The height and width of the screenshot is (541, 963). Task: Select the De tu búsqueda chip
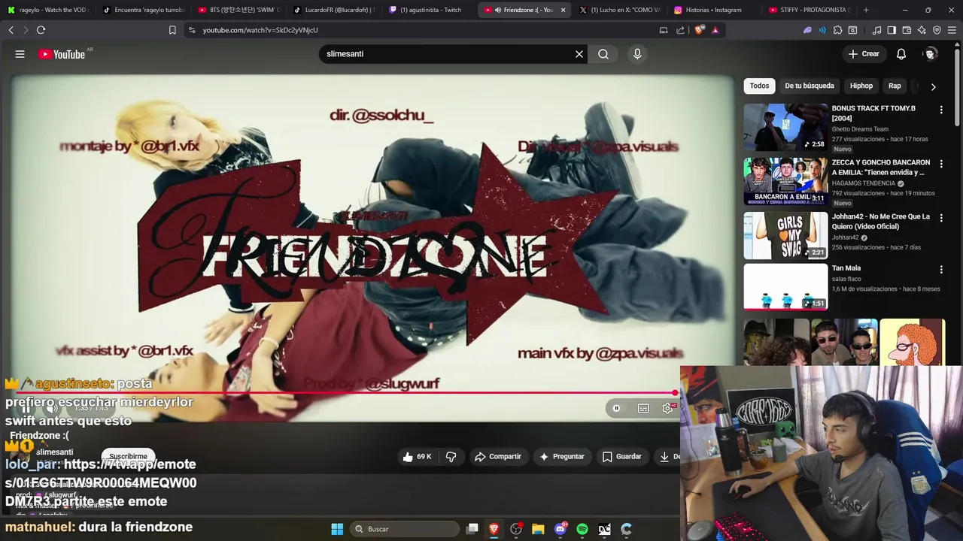pyautogui.click(x=810, y=86)
